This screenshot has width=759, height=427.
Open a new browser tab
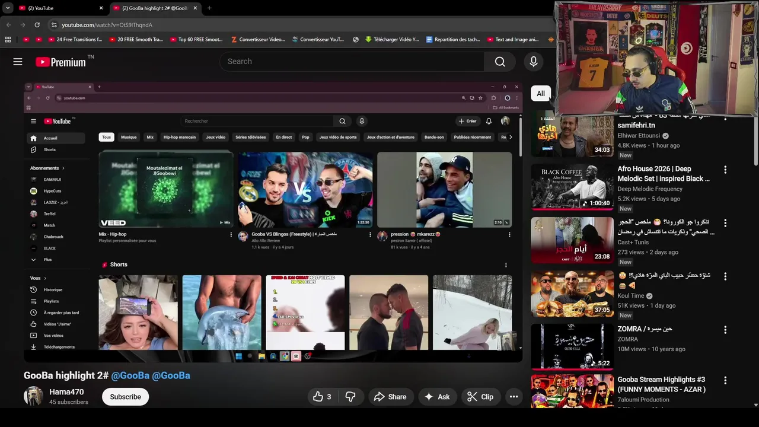tap(209, 8)
